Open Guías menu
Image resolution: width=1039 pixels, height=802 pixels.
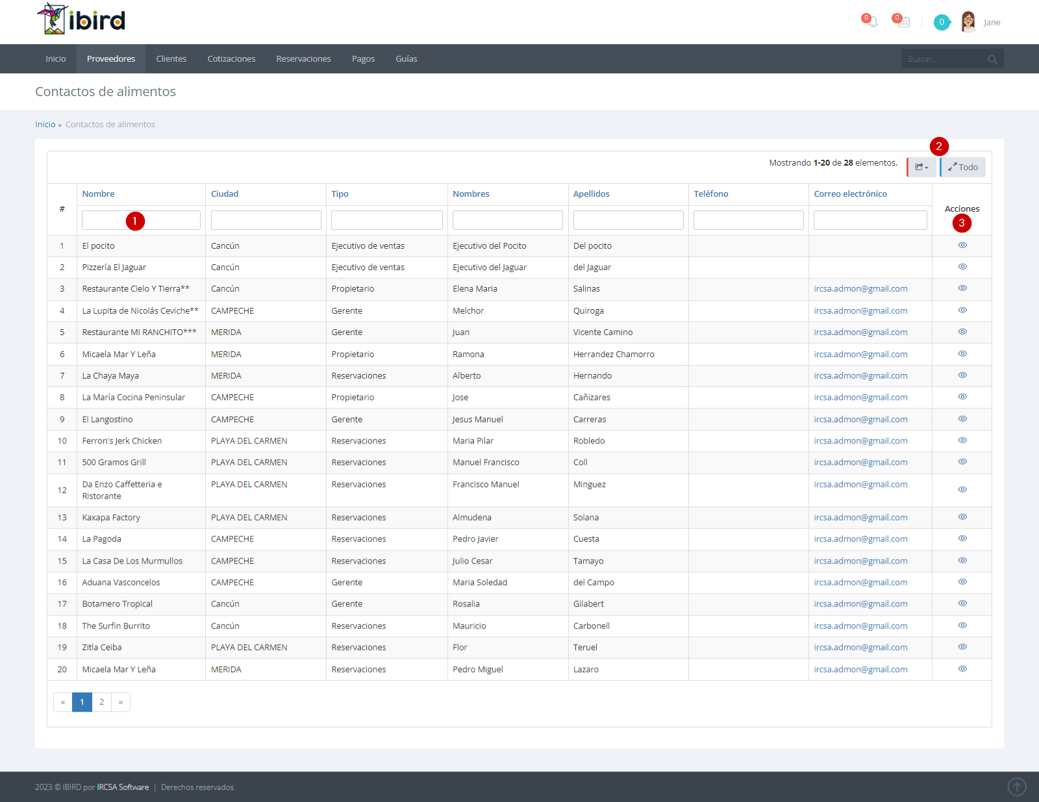pyautogui.click(x=407, y=58)
